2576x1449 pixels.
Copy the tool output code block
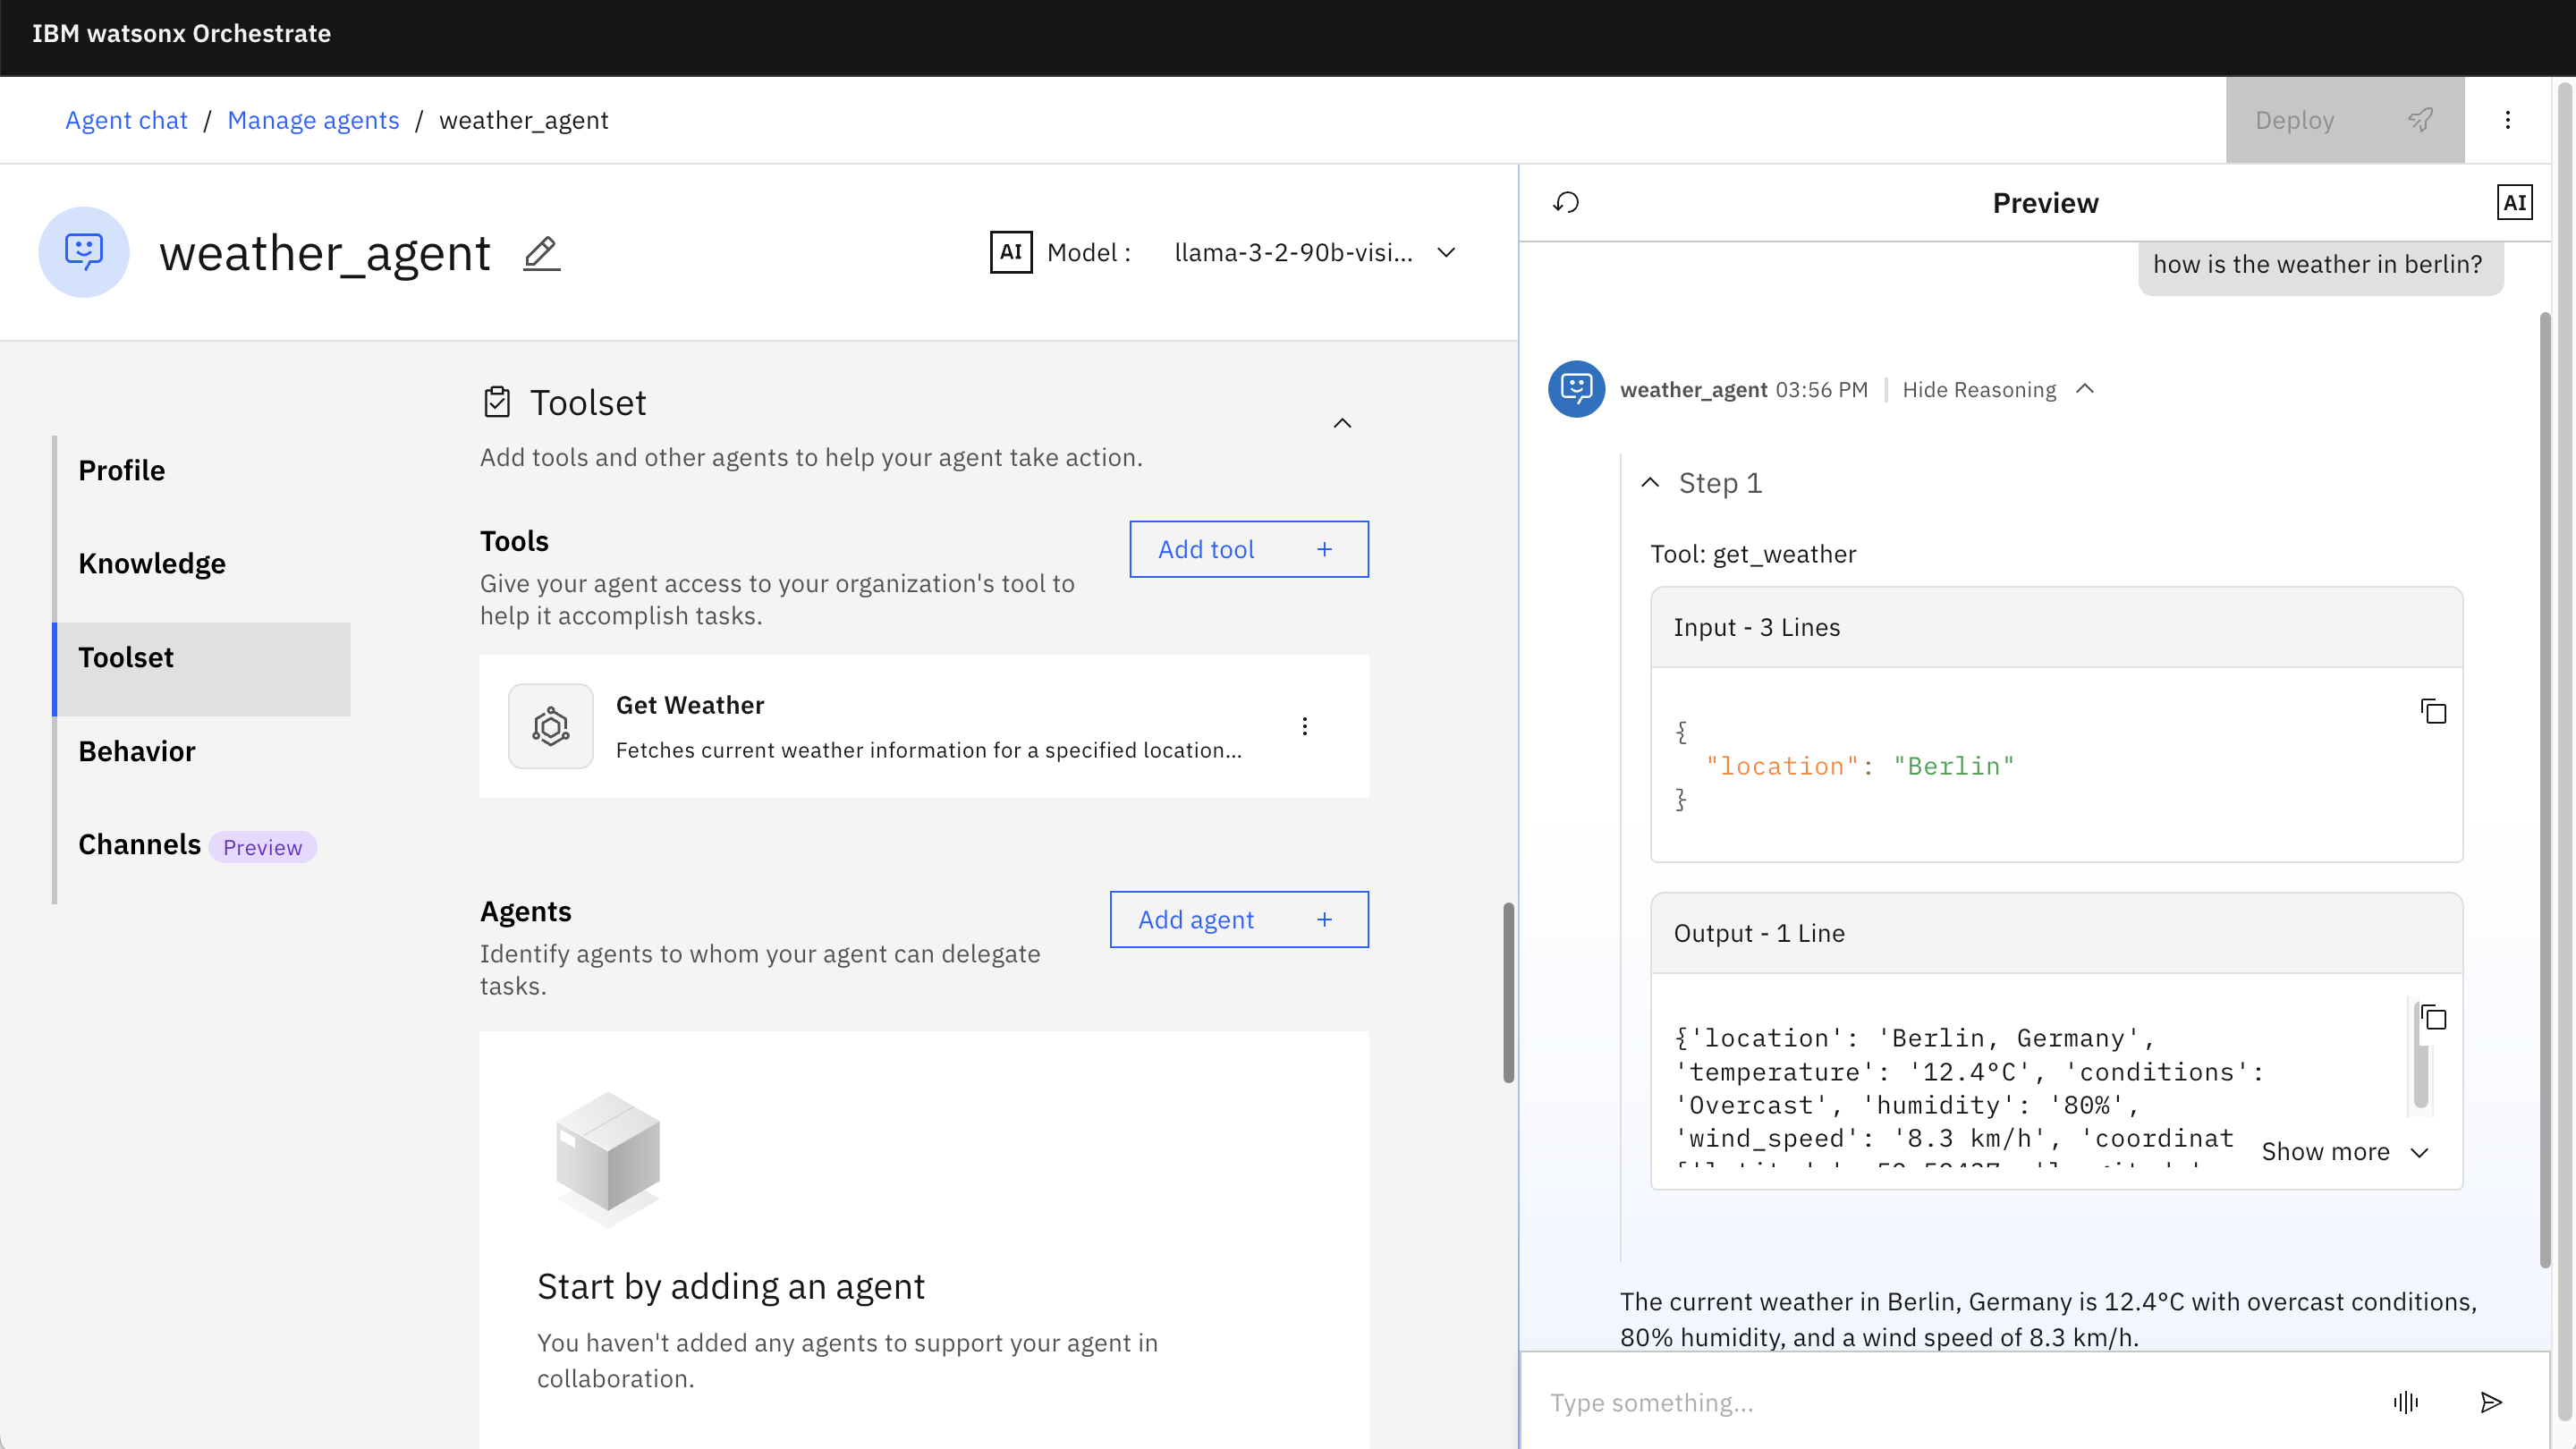[2433, 1018]
